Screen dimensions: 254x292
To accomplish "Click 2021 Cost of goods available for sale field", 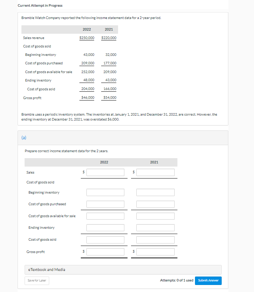I will pos(155,216).
